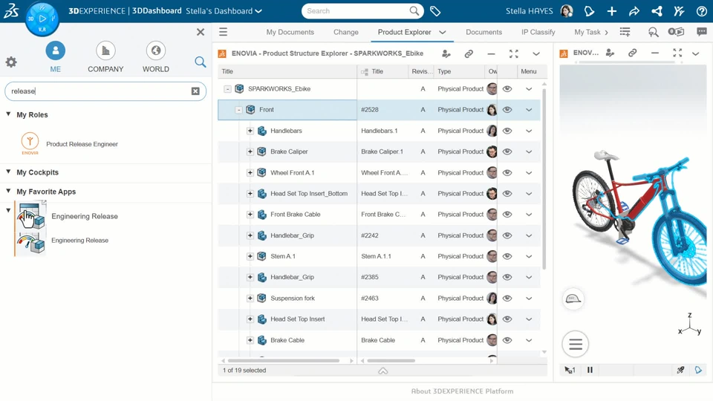Close the compass side panel
This screenshot has width=713, height=401.
pos(200,32)
